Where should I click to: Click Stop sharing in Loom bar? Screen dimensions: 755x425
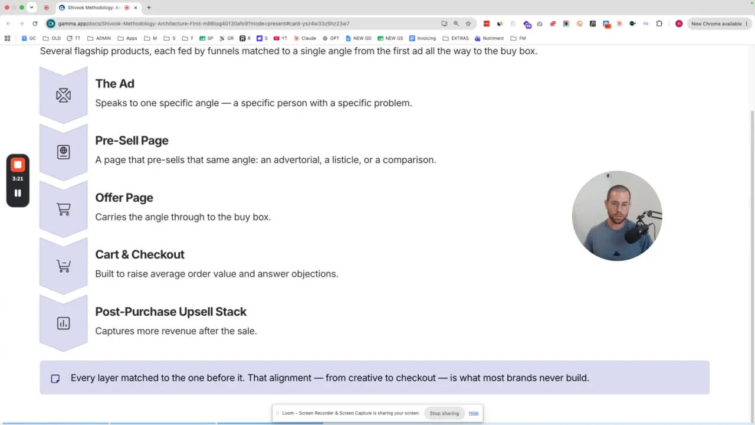click(x=444, y=413)
